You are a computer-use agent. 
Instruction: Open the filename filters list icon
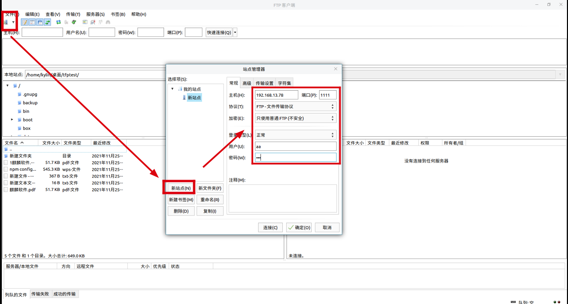[x=85, y=22]
